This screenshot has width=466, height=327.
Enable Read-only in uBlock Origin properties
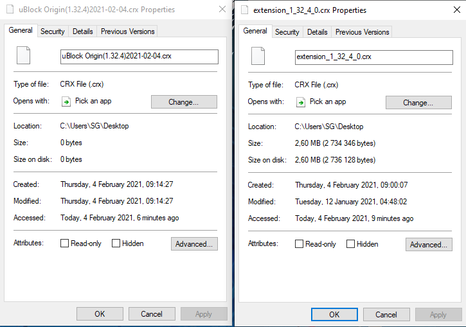pos(64,243)
